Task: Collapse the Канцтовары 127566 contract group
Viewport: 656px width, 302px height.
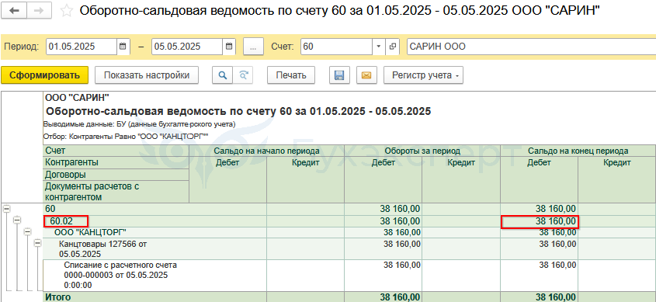Action: pyautogui.click(x=38, y=242)
